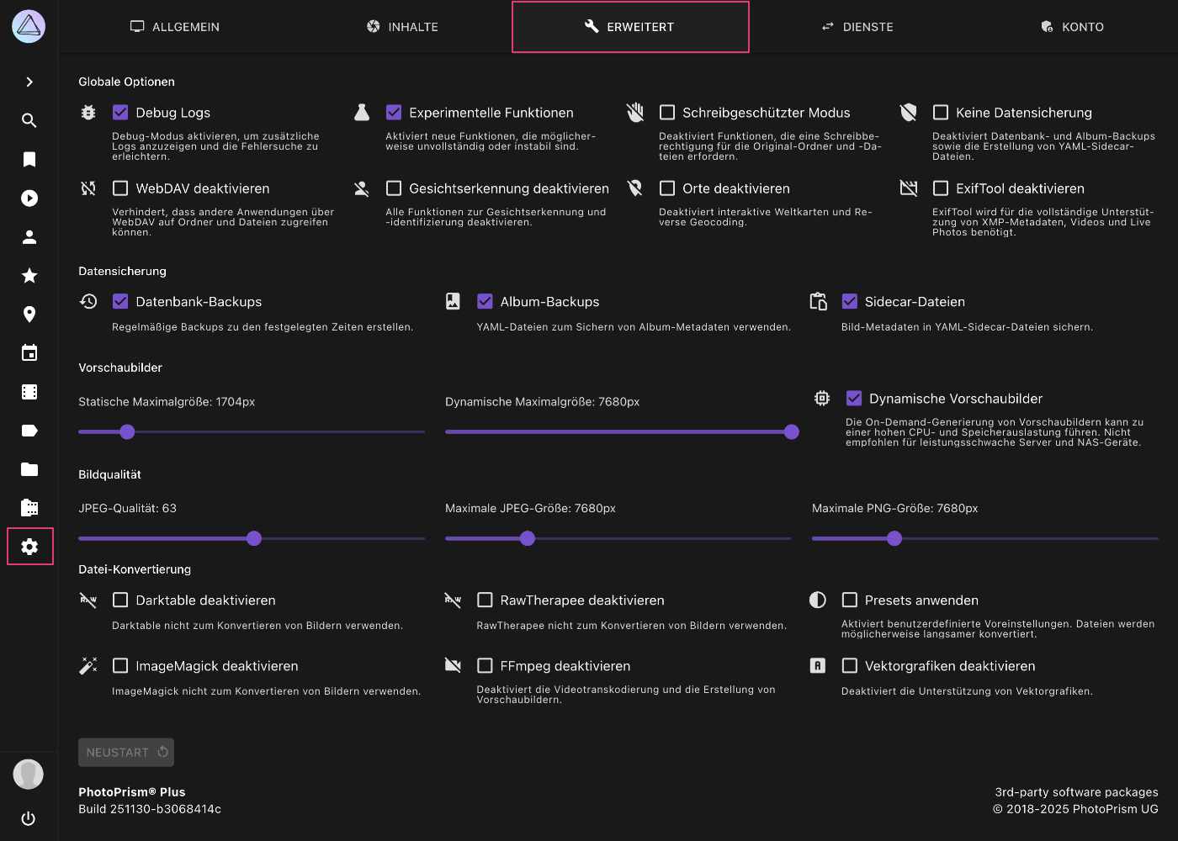1178x841 pixels.
Task: Click the user avatar at the bottom left
Action: (x=29, y=774)
